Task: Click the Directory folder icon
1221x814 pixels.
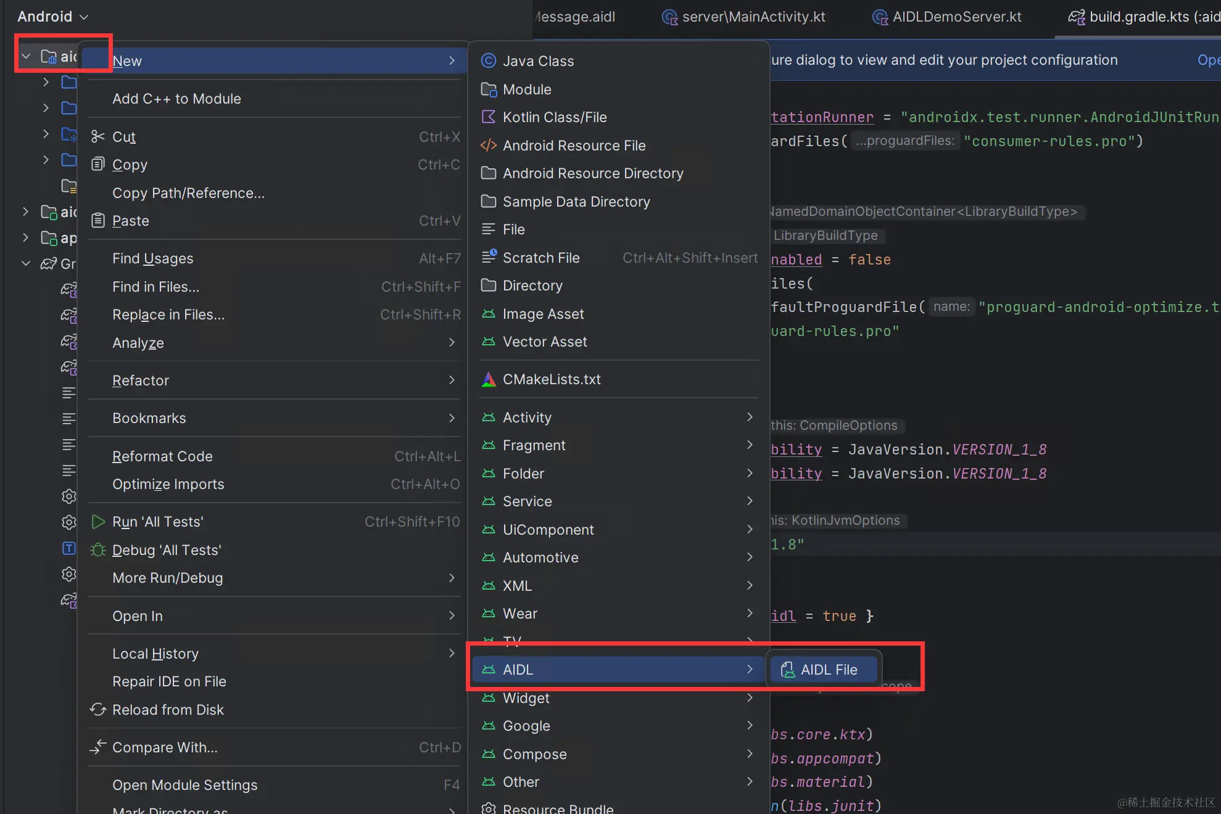Action: [489, 285]
